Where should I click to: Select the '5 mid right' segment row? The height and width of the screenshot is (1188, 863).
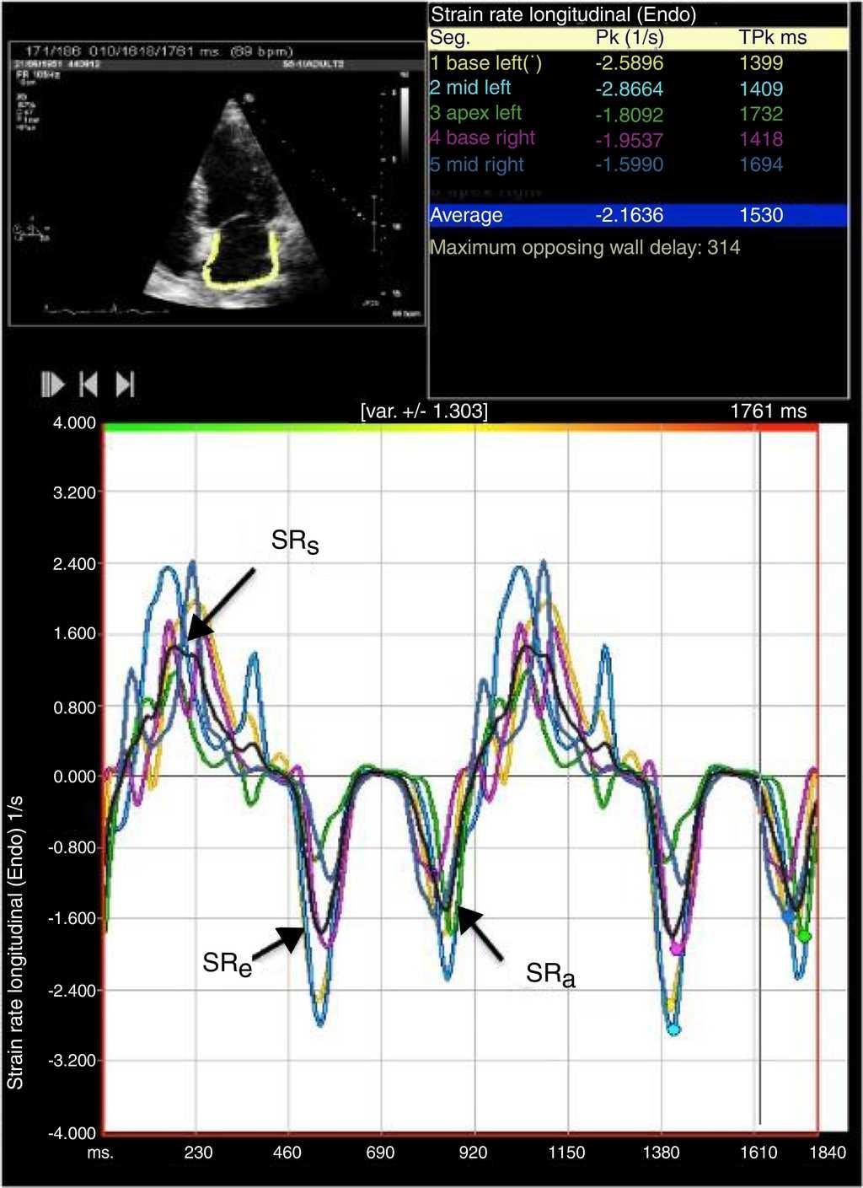click(477, 164)
